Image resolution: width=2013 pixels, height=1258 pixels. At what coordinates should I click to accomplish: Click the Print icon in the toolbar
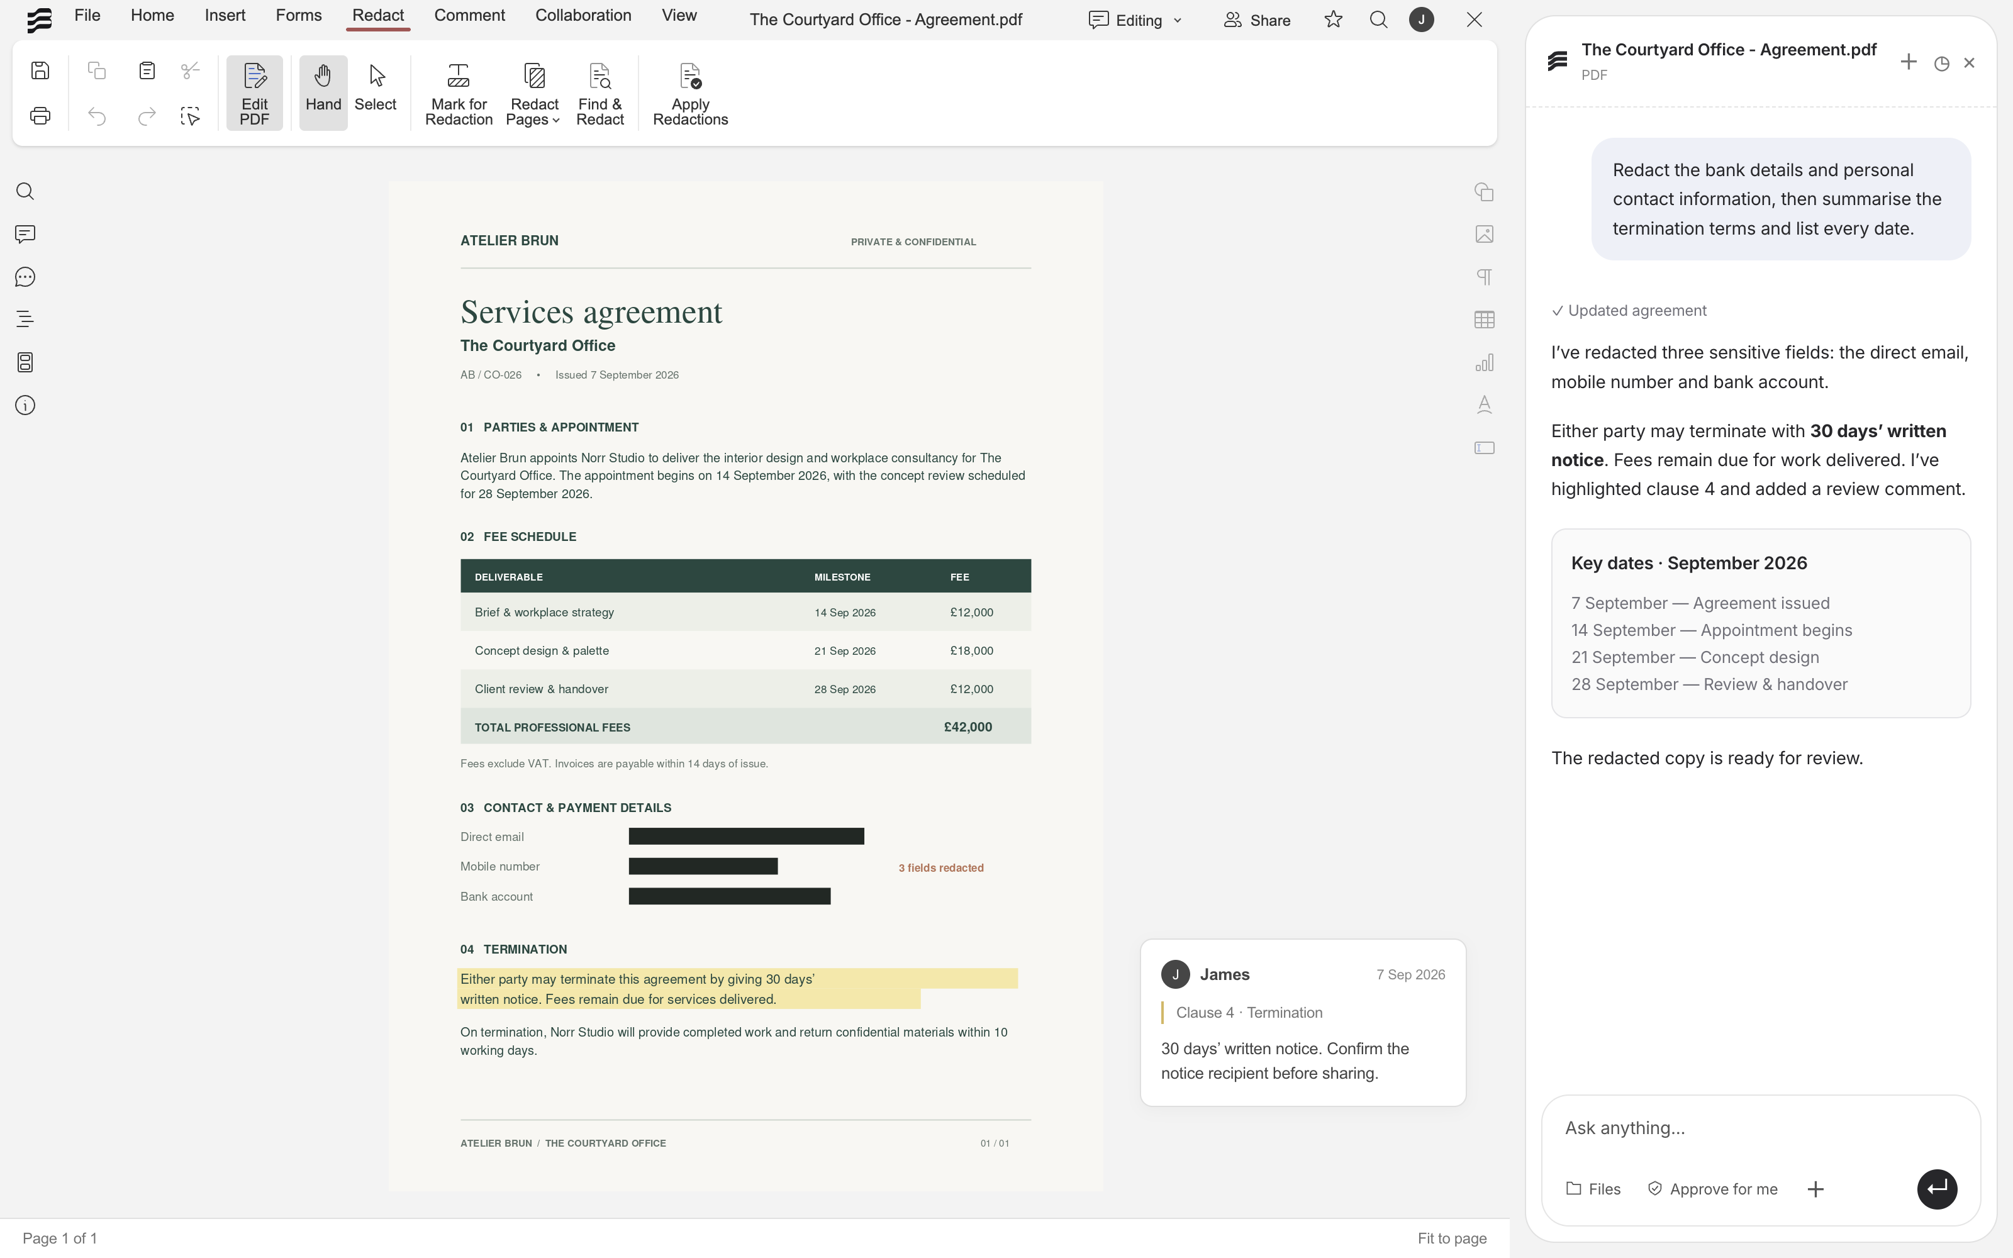tap(40, 116)
